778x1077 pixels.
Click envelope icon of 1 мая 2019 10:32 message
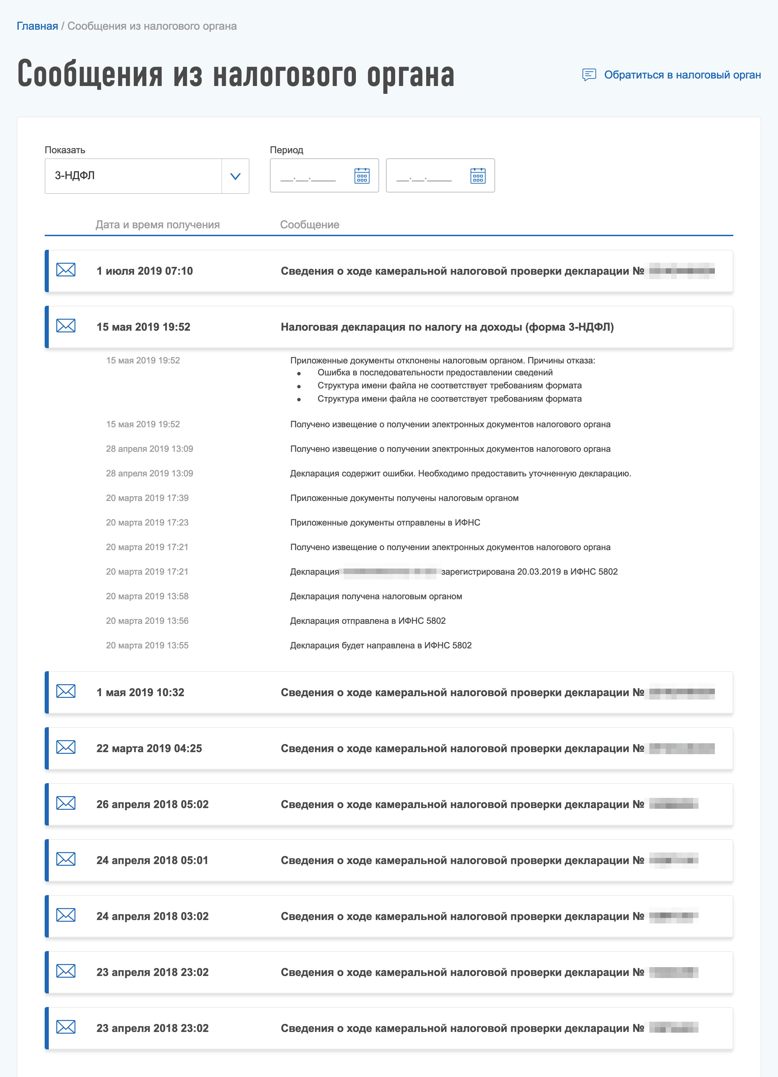click(66, 691)
